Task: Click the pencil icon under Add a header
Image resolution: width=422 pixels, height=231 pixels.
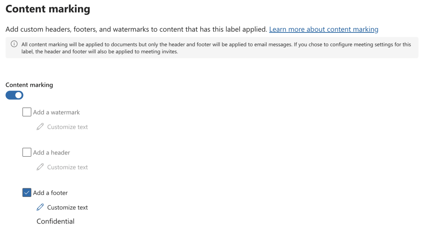Action: pyautogui.click(x=40, y=167)
